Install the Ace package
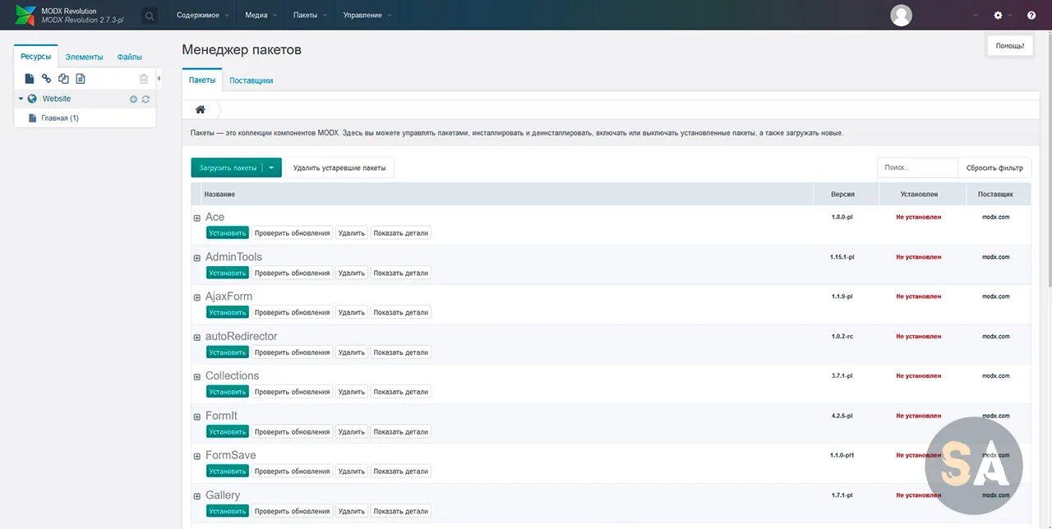The width and height of the screenshot is (1052, 529). coord(228,233)
